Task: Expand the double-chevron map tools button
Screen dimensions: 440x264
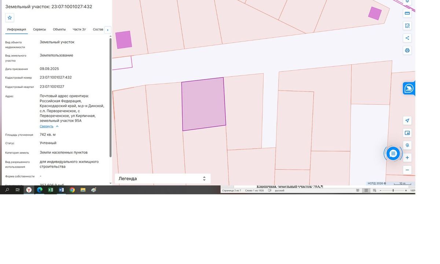Action: 407,2
